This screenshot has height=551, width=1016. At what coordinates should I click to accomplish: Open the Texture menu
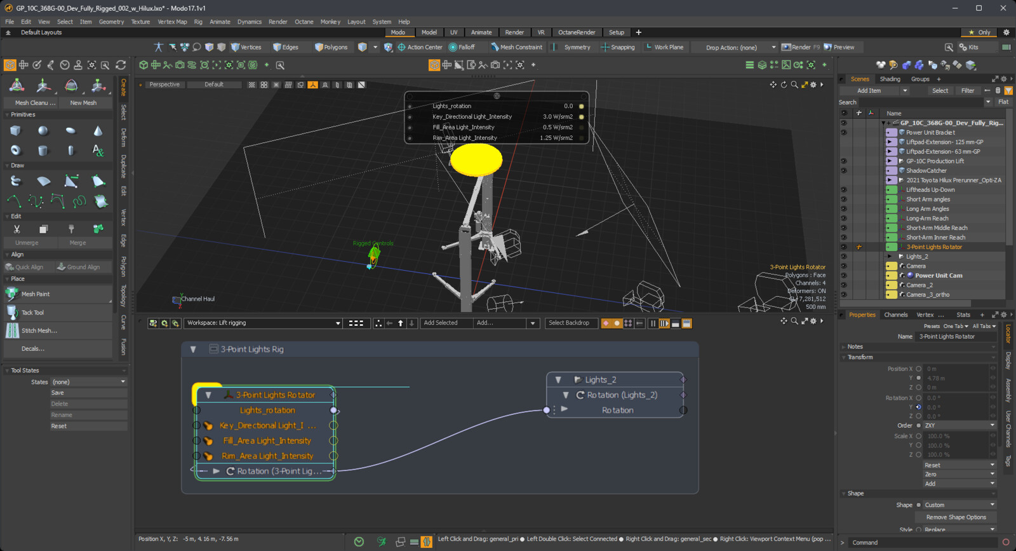tap(140, 22)
